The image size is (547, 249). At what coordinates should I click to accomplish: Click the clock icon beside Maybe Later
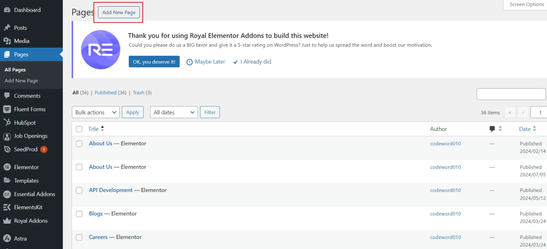coord(189,62)
